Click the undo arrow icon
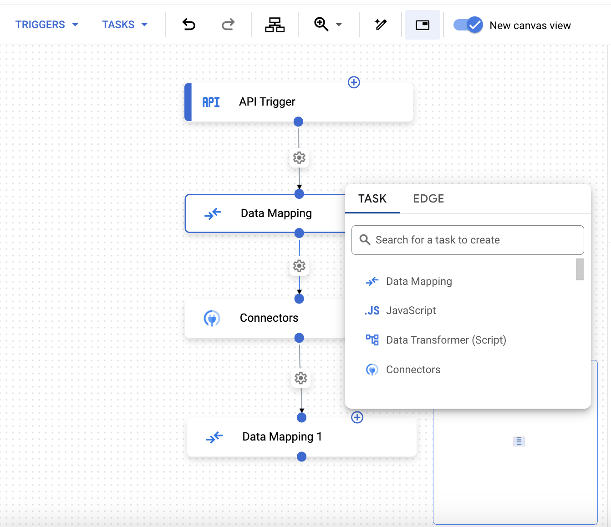Screen dimensions: 611x527 click(189, 24)
